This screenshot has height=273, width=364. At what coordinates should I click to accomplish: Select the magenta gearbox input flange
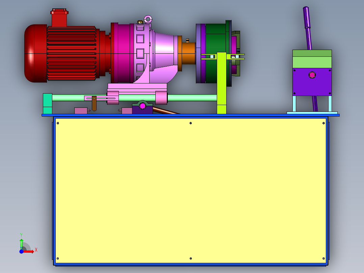124,53
